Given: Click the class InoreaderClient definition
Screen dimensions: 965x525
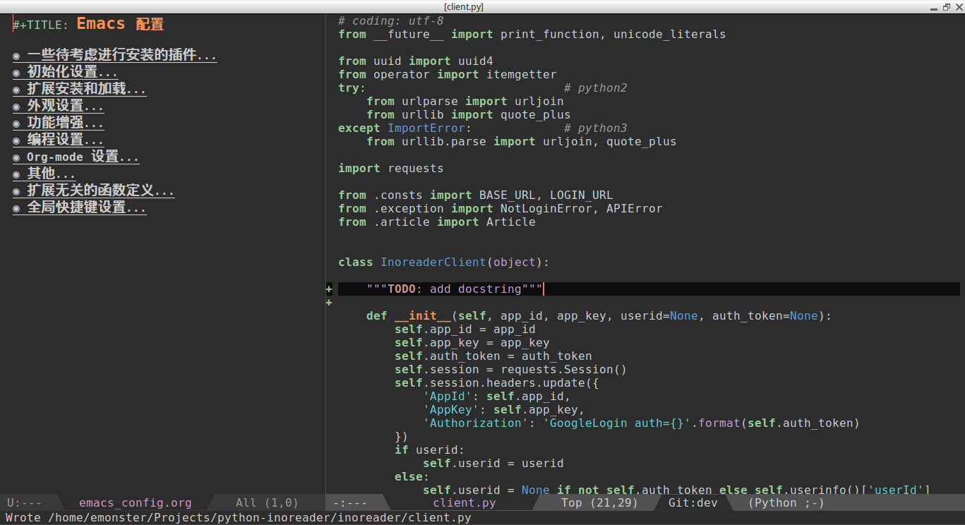Looking at the screenshot, I should [443, 262].
